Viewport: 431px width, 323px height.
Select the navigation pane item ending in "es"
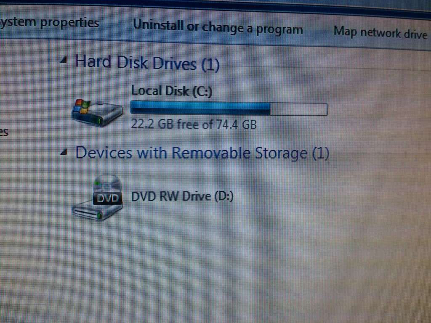(4, 132)
